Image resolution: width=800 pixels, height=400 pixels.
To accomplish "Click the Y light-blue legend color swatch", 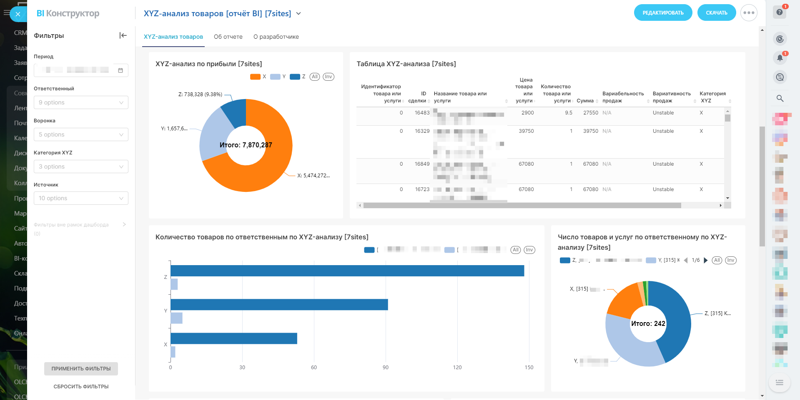I will pyautogui.click(x=275, y=77).
